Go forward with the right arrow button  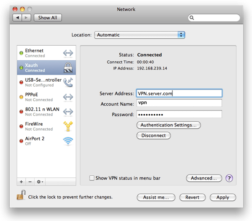click(x=26, y=18)
